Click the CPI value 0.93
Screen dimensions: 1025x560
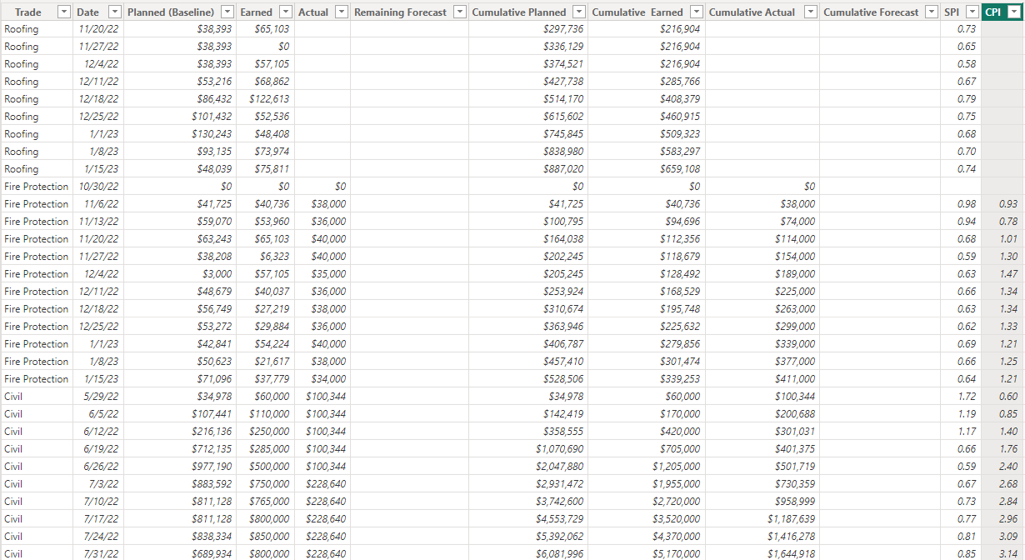1008,204
